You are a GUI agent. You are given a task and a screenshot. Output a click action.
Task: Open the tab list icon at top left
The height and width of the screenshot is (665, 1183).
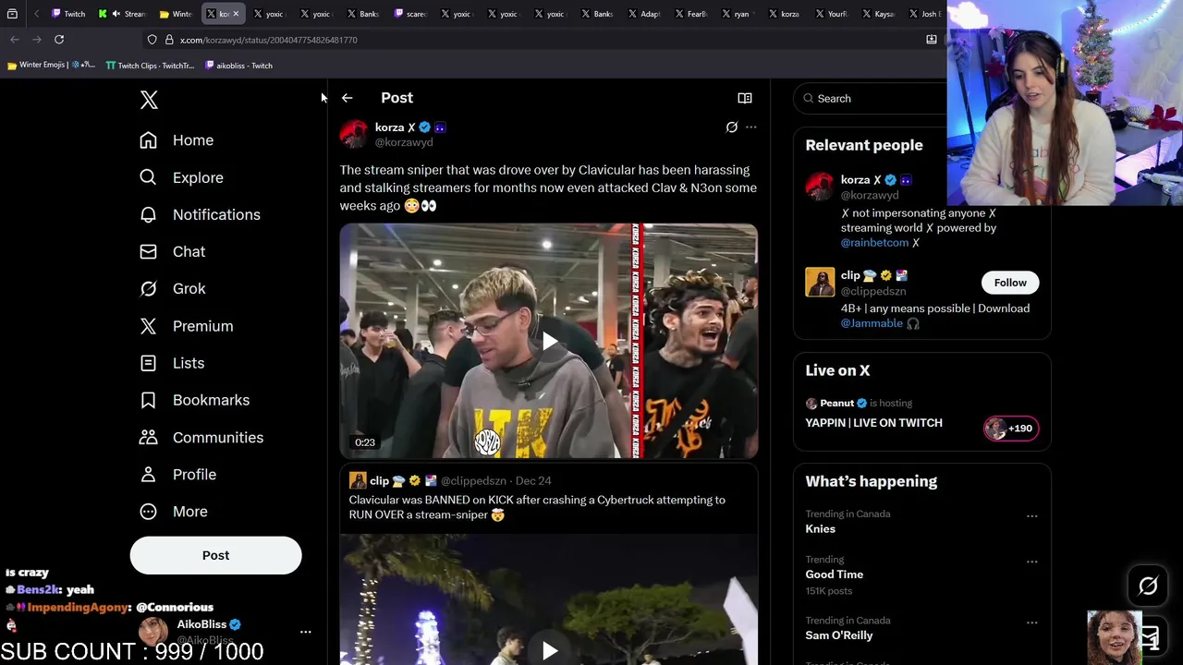pyautogui.click(x=12, y=14)
